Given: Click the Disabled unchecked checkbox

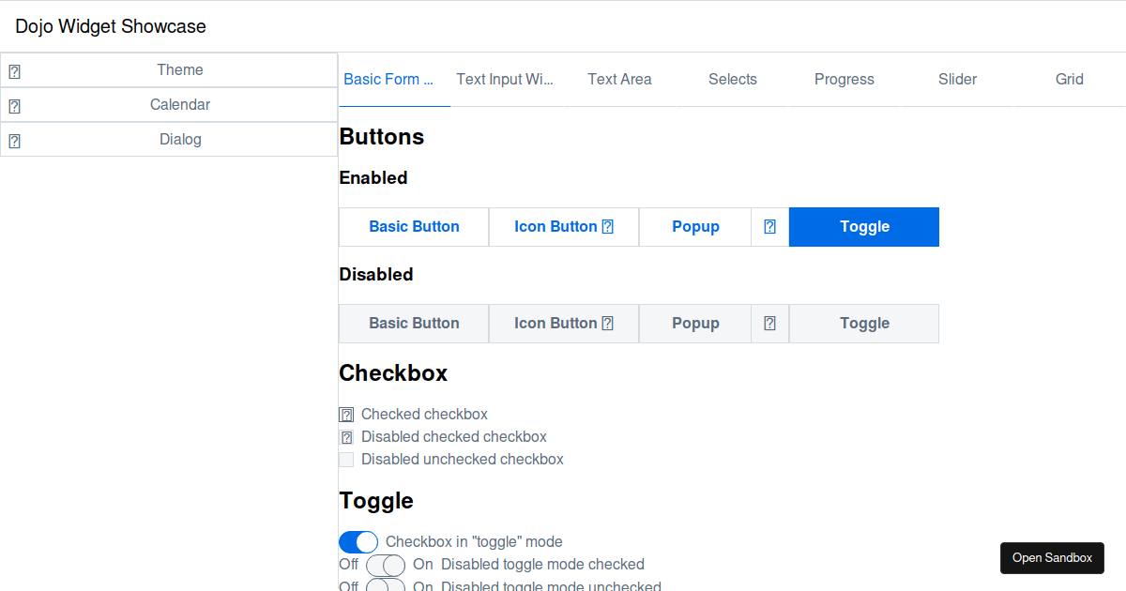Looking at the screenshot, I should point(346,460).
